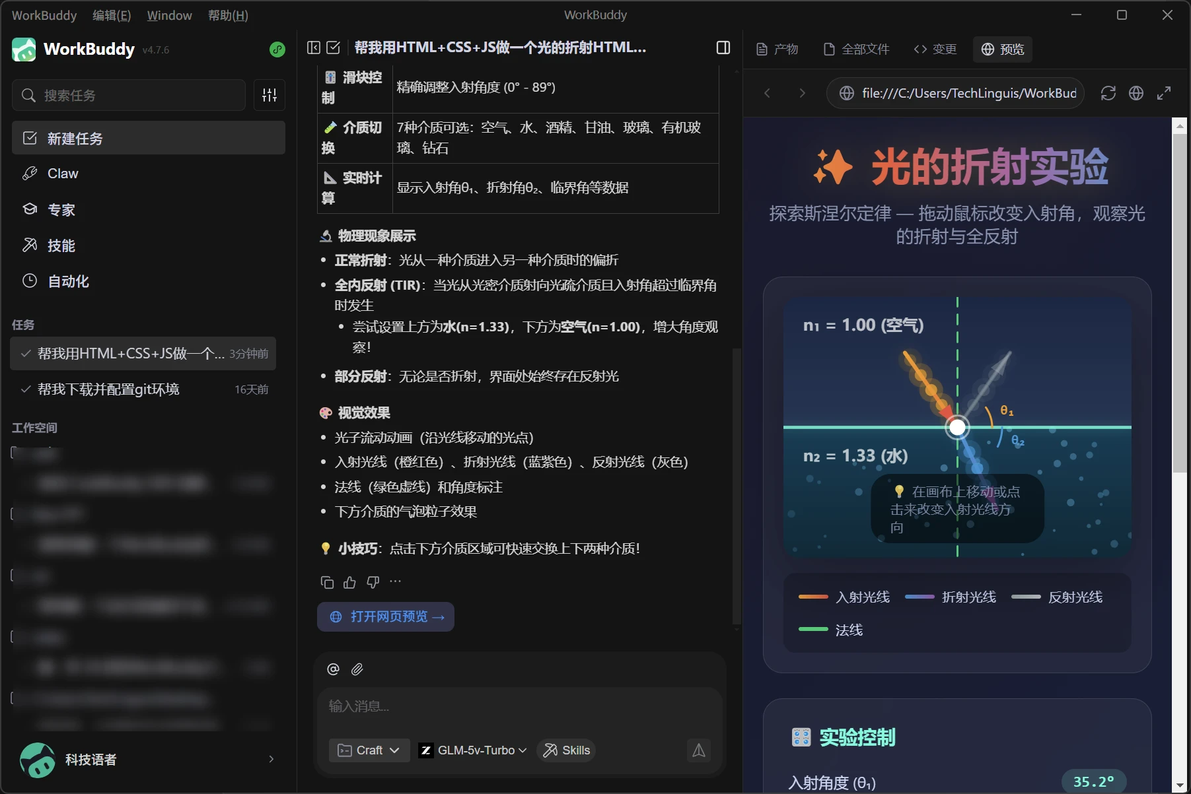Image resolution: width=1191 pixels, height=794 pixels.
Task: Toggle the left sidebar panel
Action: [314, 48]
